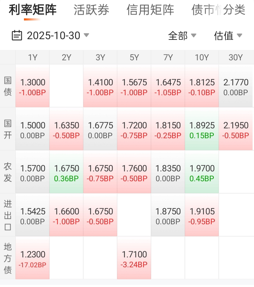Select 进出口 10Y cell showing 1.9105
The width and height of the screenshot is (254, 287).
click(x=202, y=215)
